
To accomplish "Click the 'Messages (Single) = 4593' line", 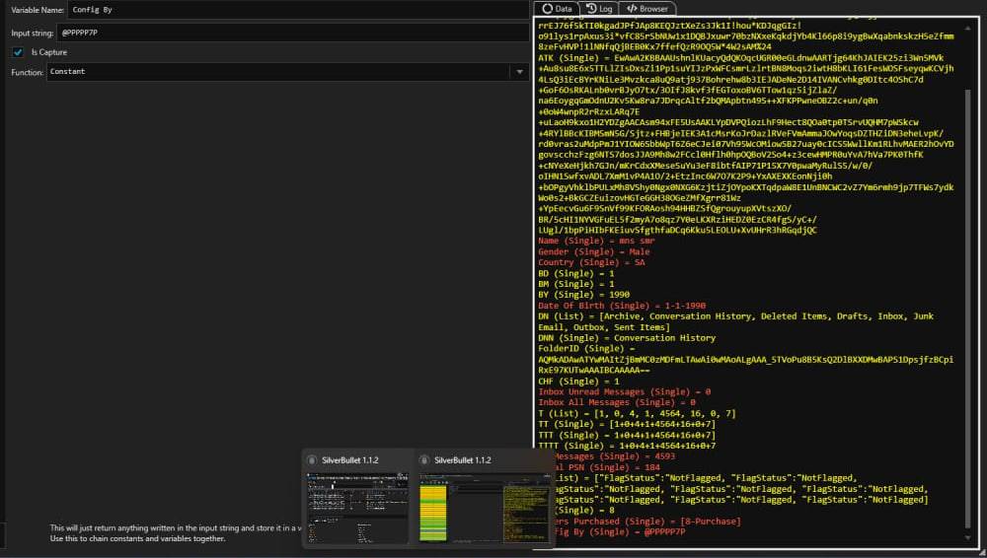I will click(614, 456).
